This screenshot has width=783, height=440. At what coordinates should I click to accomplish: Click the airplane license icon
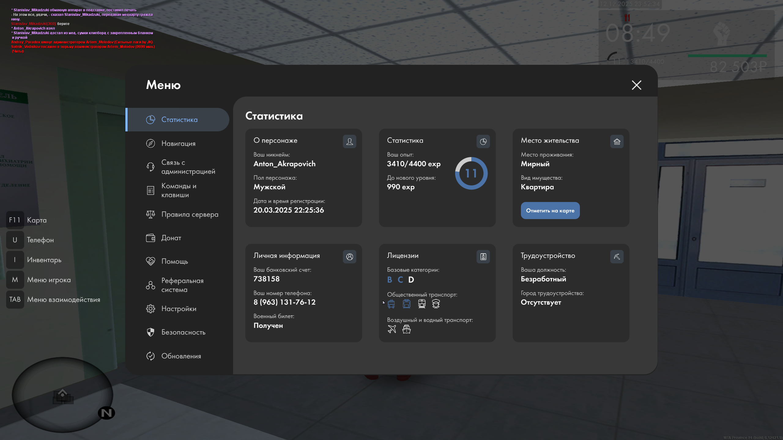pyautogui.click(x=392, y=329)
